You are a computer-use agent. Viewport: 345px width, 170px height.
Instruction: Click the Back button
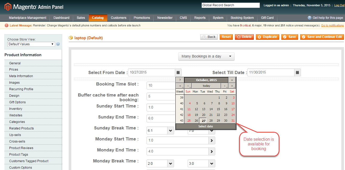209,37
